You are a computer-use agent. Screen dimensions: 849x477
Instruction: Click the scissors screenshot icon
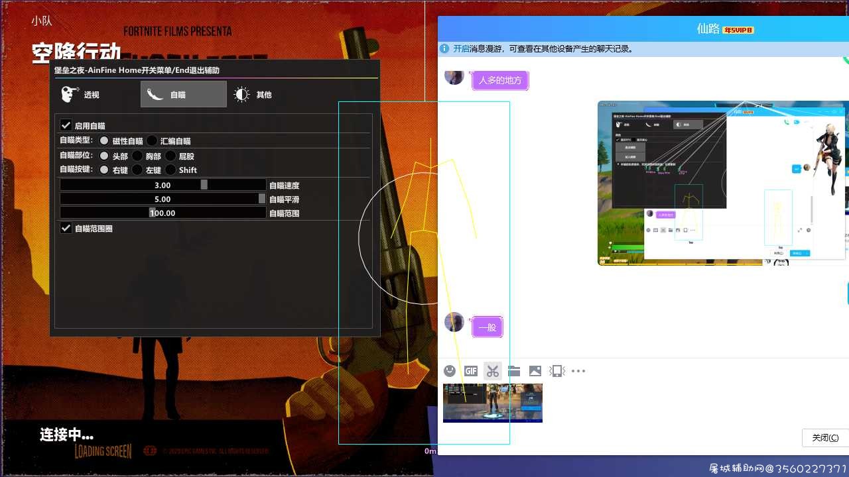492,371
